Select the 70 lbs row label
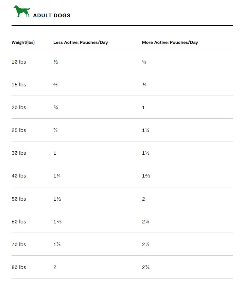 pos(19,244)
